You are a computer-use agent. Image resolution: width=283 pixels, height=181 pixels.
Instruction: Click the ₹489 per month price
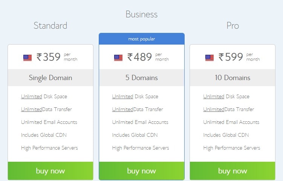point(148,57)
